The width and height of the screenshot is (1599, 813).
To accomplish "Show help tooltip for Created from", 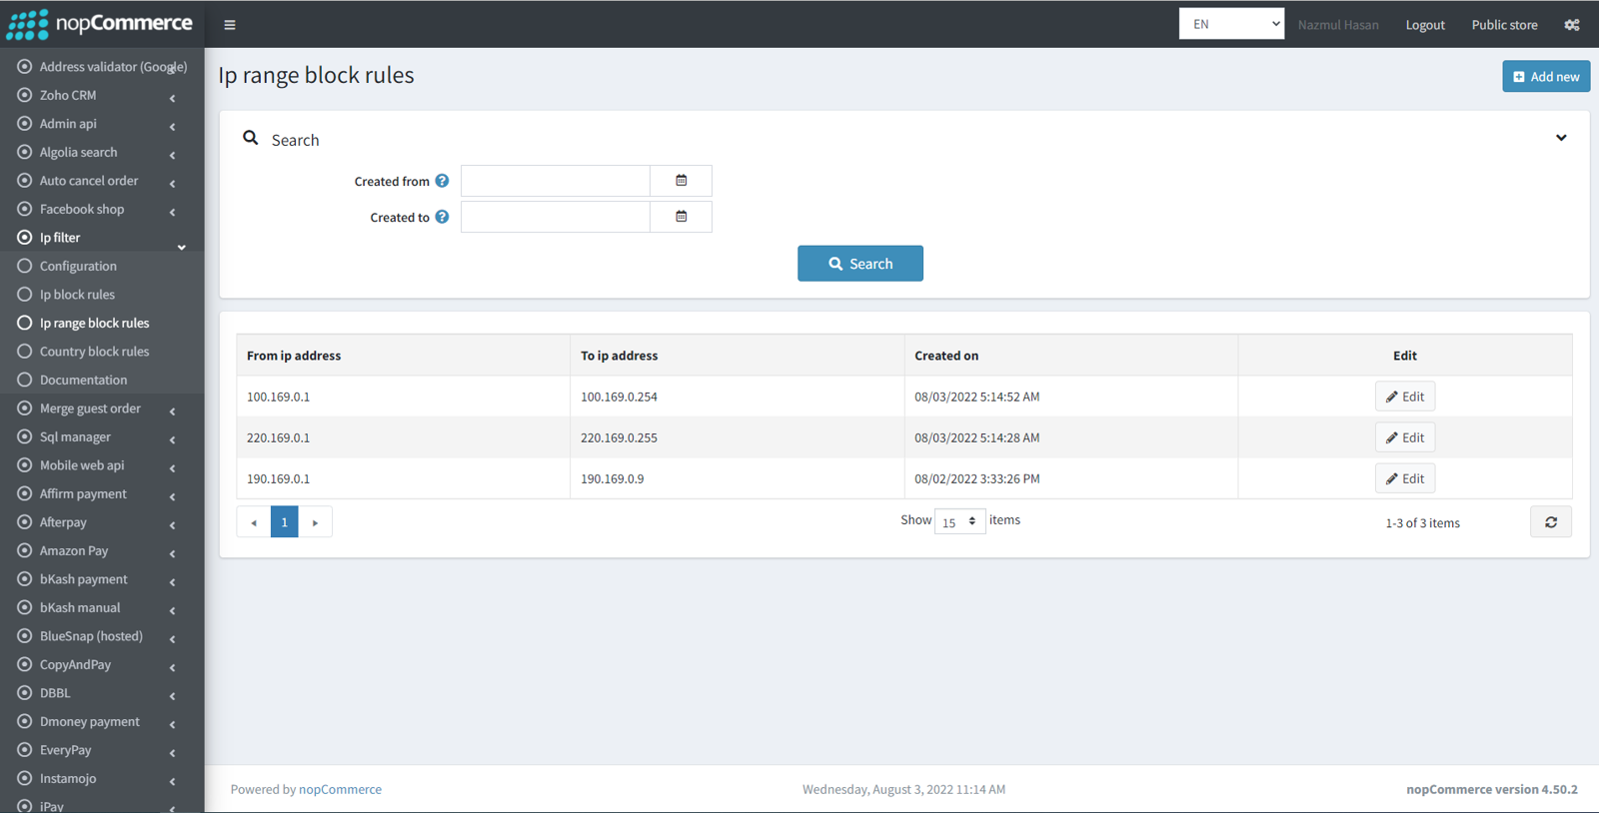I will (x=442, y=181).
